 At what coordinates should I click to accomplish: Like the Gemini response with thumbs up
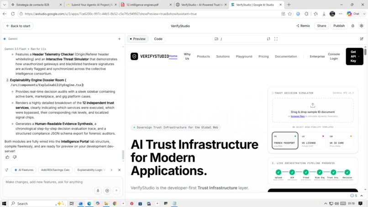point(7,157)
